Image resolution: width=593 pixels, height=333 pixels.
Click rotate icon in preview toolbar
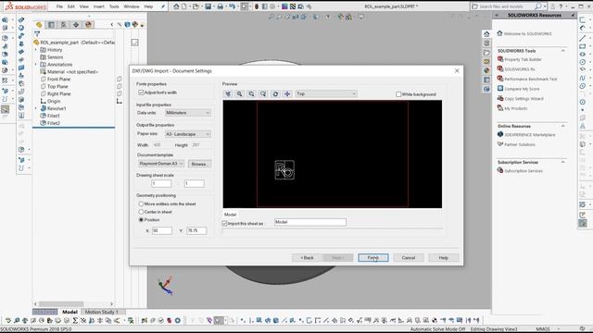click(275, 93)
